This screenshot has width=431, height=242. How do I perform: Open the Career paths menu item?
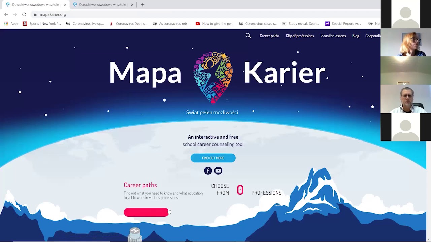click(x=269, y=36)
